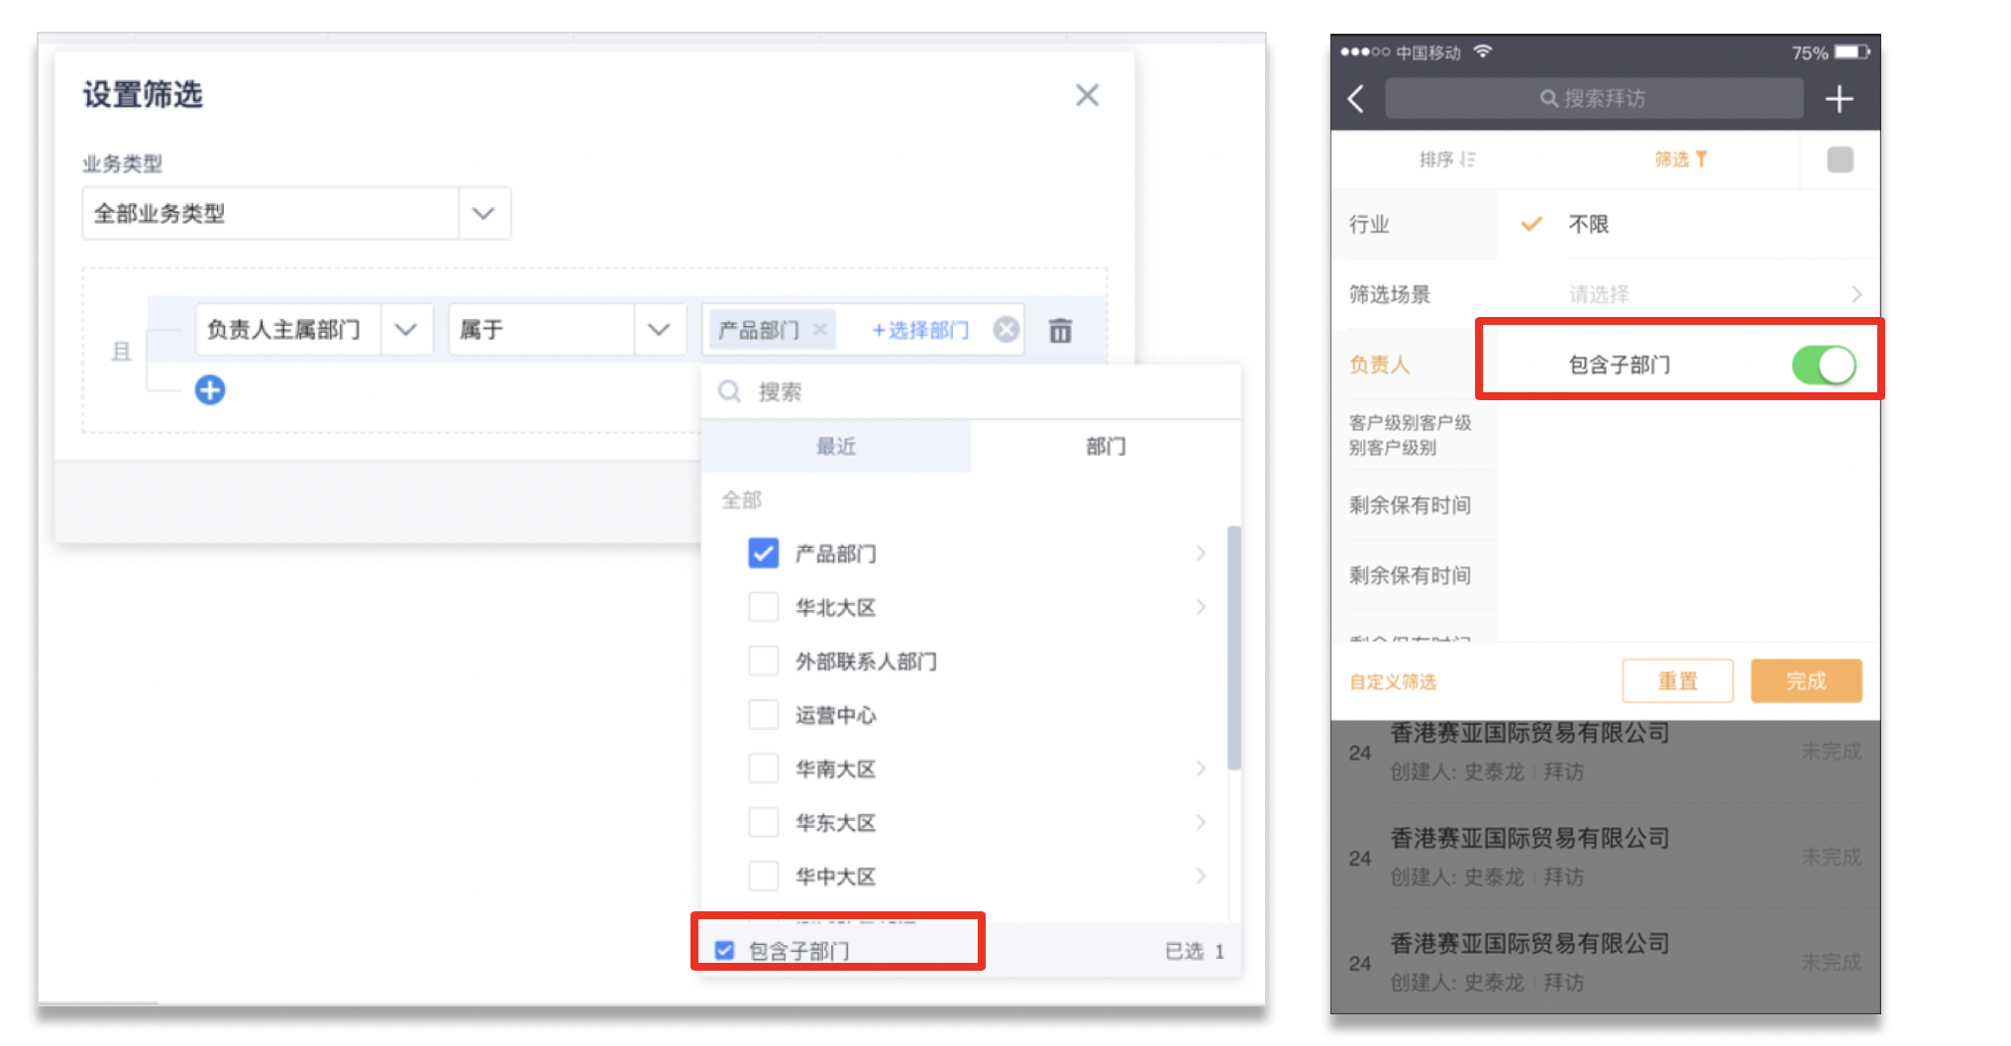Image resolution: width=2011 pixels, height=1046 pixels.
Task: Tap the 完成 button
Action: pos(1806,681)
